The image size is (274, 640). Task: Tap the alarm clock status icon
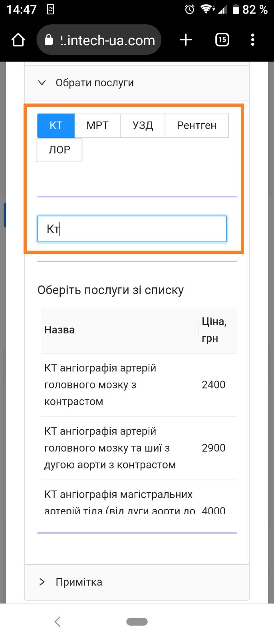[x=190, y=9]
